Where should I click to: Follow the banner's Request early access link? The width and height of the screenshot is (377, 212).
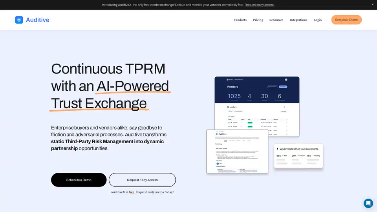[x=259, y=5]
